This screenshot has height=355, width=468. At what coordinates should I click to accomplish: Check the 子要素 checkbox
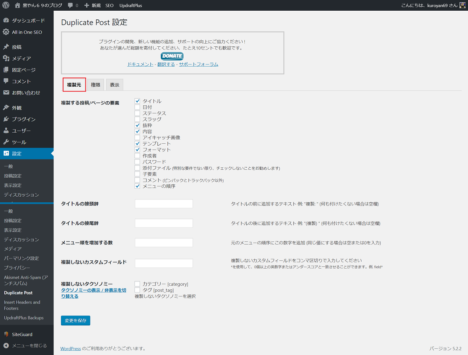[137, 174]
